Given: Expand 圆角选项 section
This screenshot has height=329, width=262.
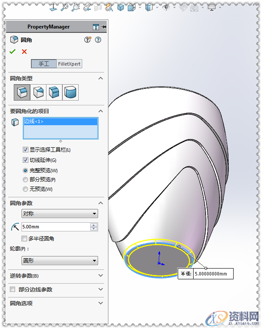Looking at the screenshot, I should pyautogui.click(x=101, y=303).
